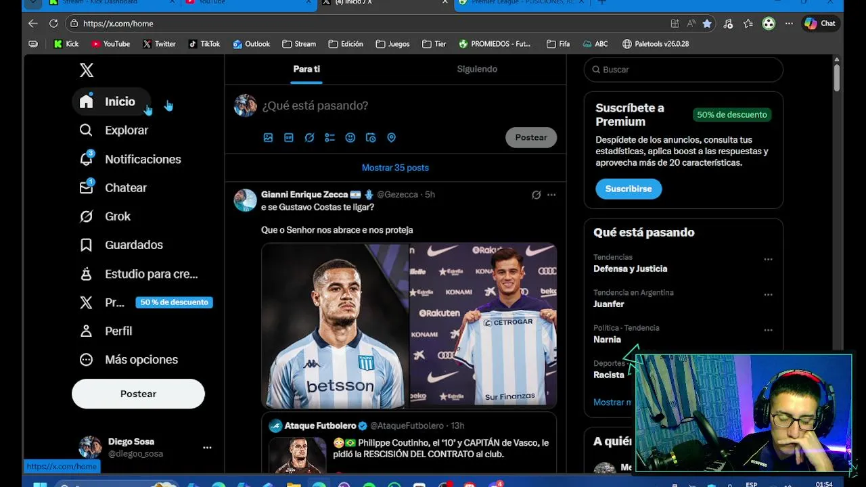Open Gianni Enrique Zecca's avatar

pyautogui.click(x=245, y=200)
